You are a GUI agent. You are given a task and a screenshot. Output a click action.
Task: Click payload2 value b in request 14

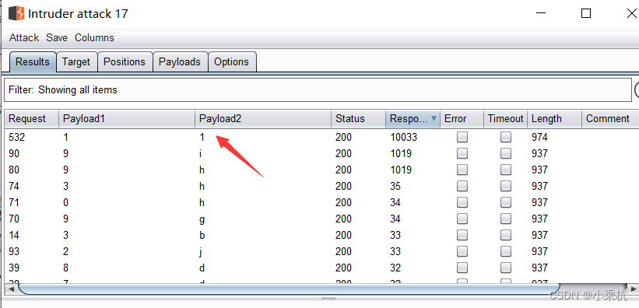202,235
